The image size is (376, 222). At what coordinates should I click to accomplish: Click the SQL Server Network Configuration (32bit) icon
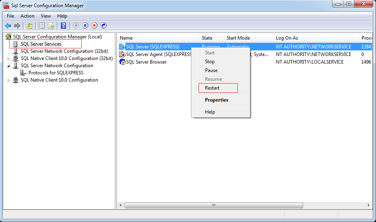click(16, 51)
